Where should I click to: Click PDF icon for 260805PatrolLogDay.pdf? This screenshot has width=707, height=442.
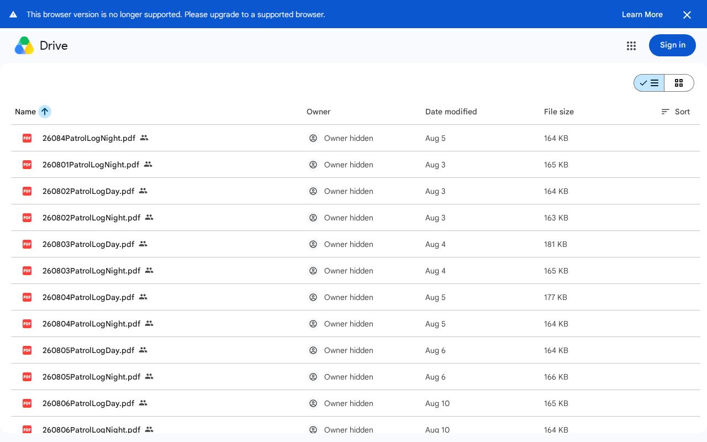(x=27, y=350)
